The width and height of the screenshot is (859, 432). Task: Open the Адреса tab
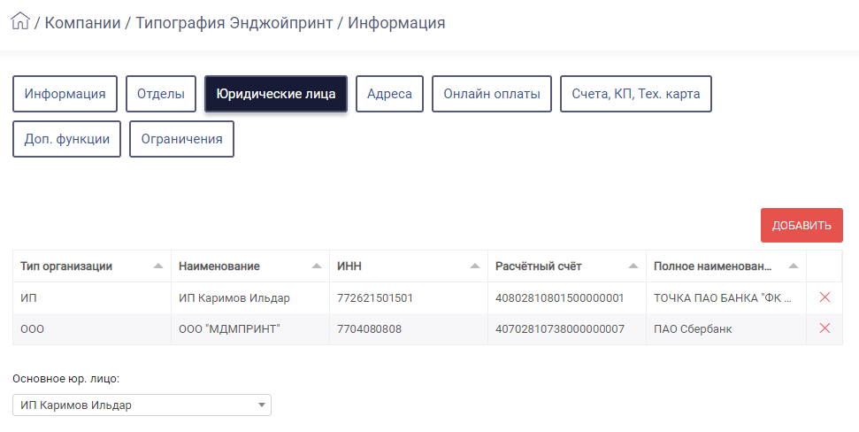coord(389,94)
